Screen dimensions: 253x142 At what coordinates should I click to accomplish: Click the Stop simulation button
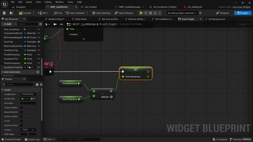(150, 13)
